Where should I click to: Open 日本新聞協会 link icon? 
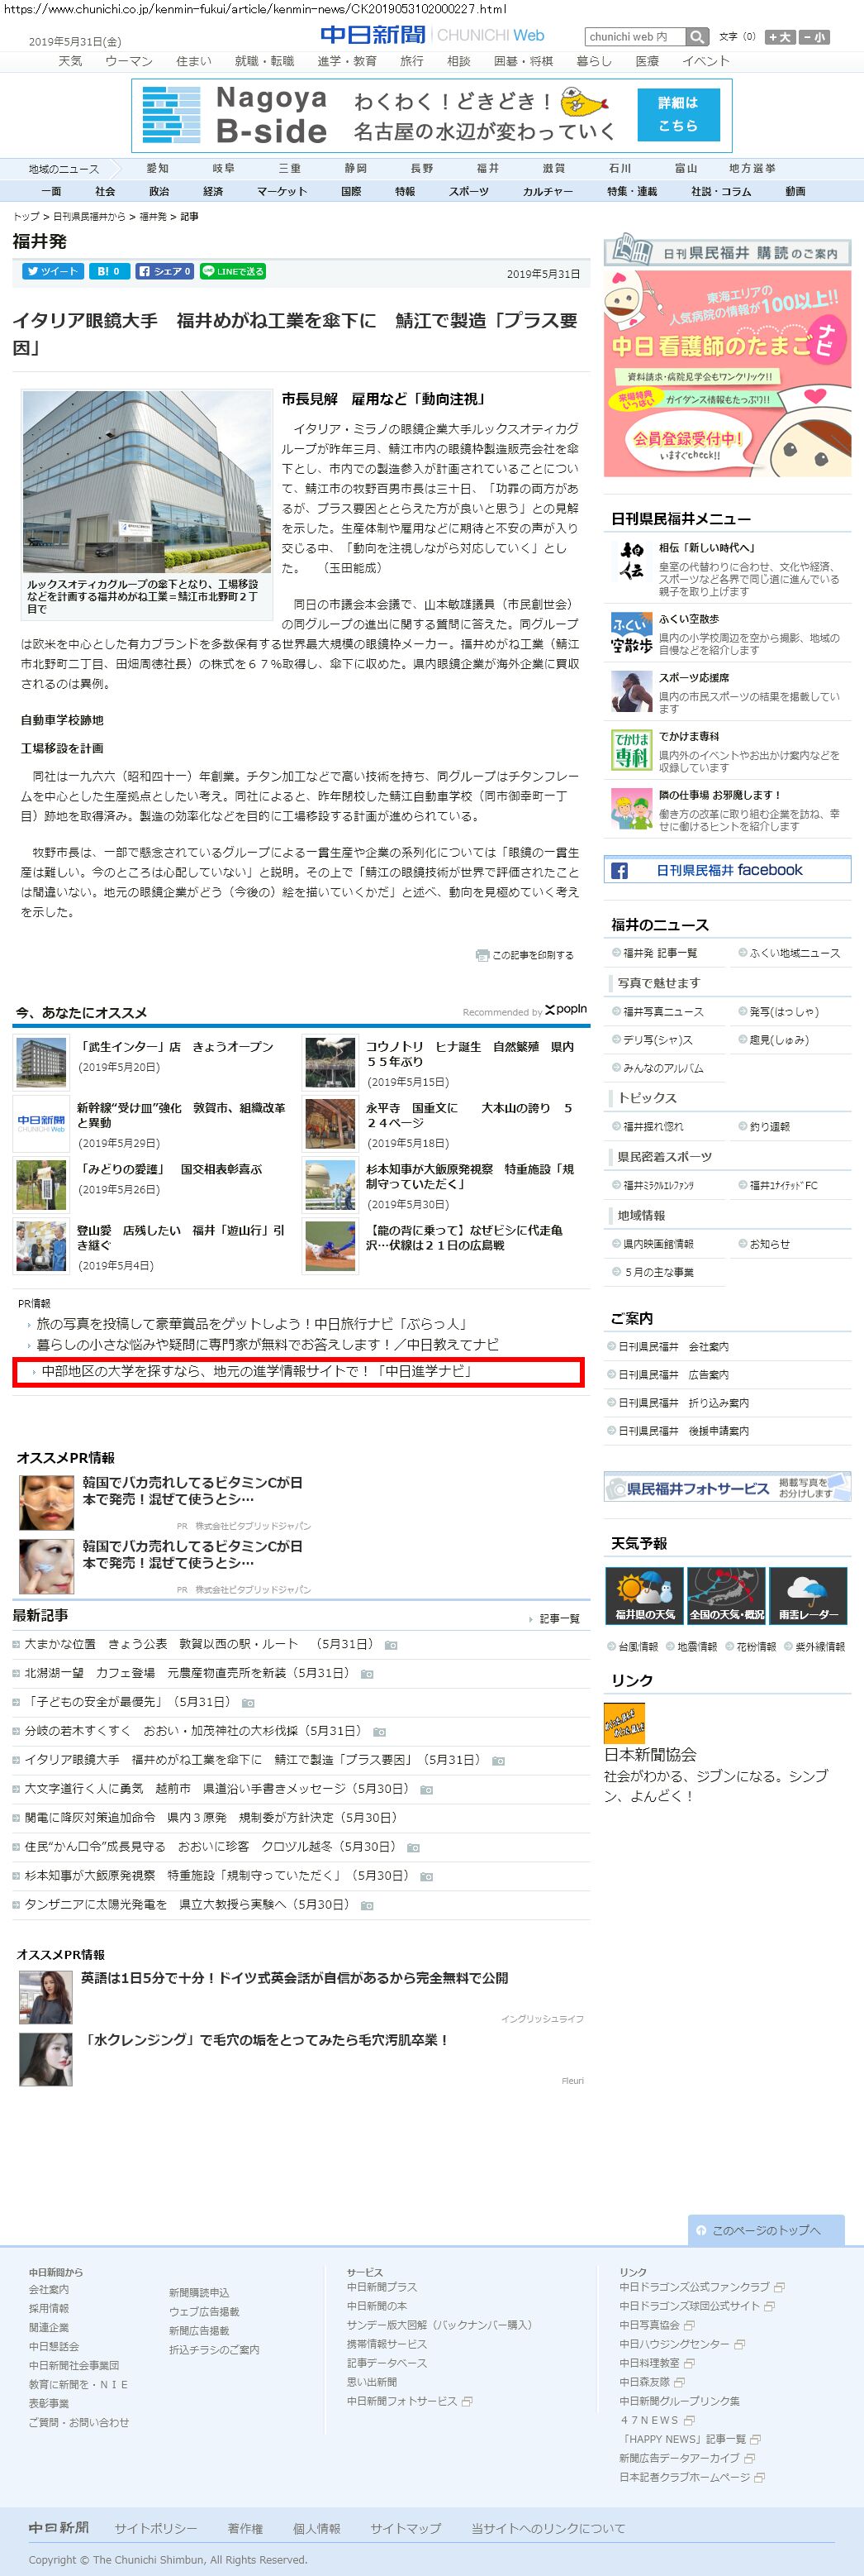point(624,1723)
